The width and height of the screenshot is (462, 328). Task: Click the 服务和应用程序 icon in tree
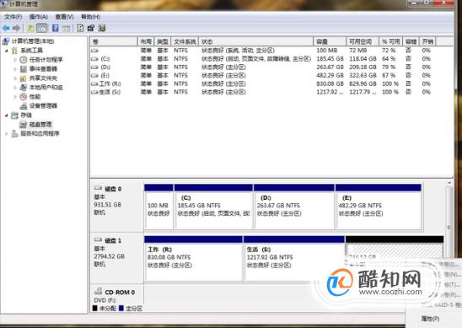pyautogui.click(x=14, y=134)
